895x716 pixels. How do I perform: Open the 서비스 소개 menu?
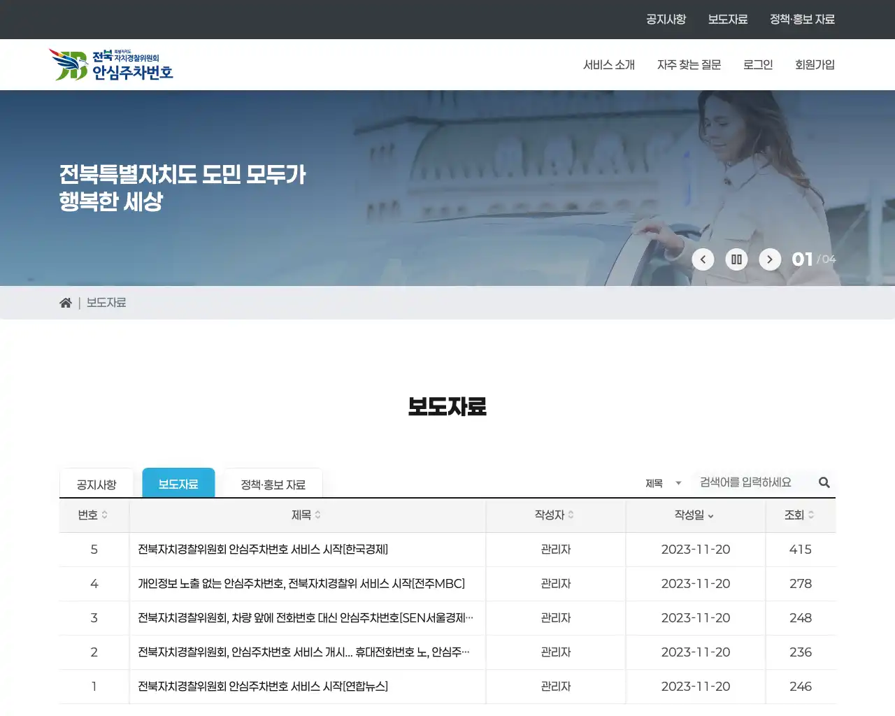[610, 64]
